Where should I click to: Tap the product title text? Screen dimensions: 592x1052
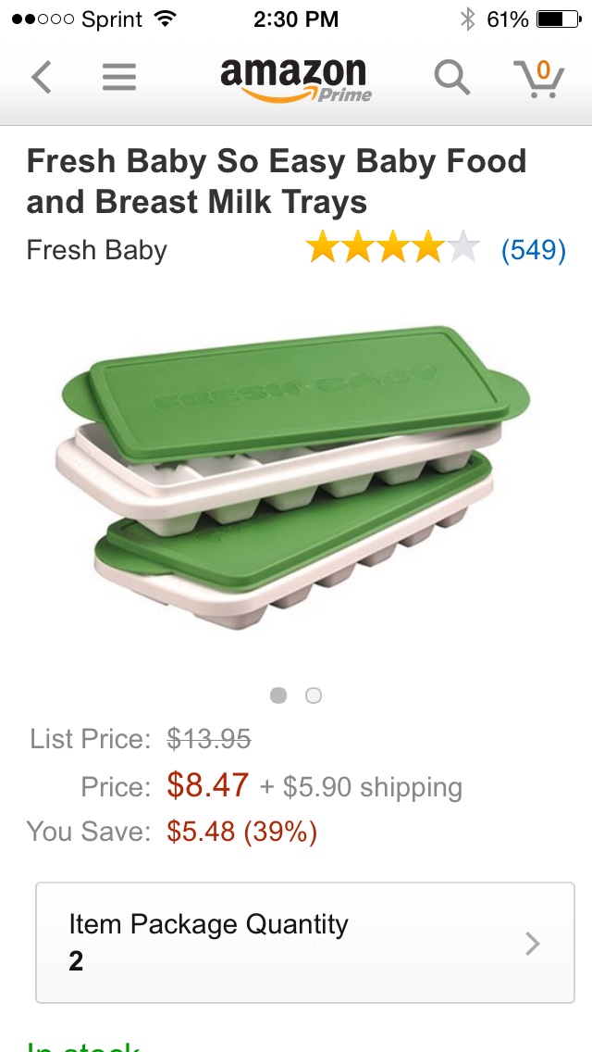click(277, 182)
